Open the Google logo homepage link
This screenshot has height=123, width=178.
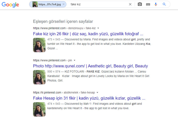[x=10, y=5]
